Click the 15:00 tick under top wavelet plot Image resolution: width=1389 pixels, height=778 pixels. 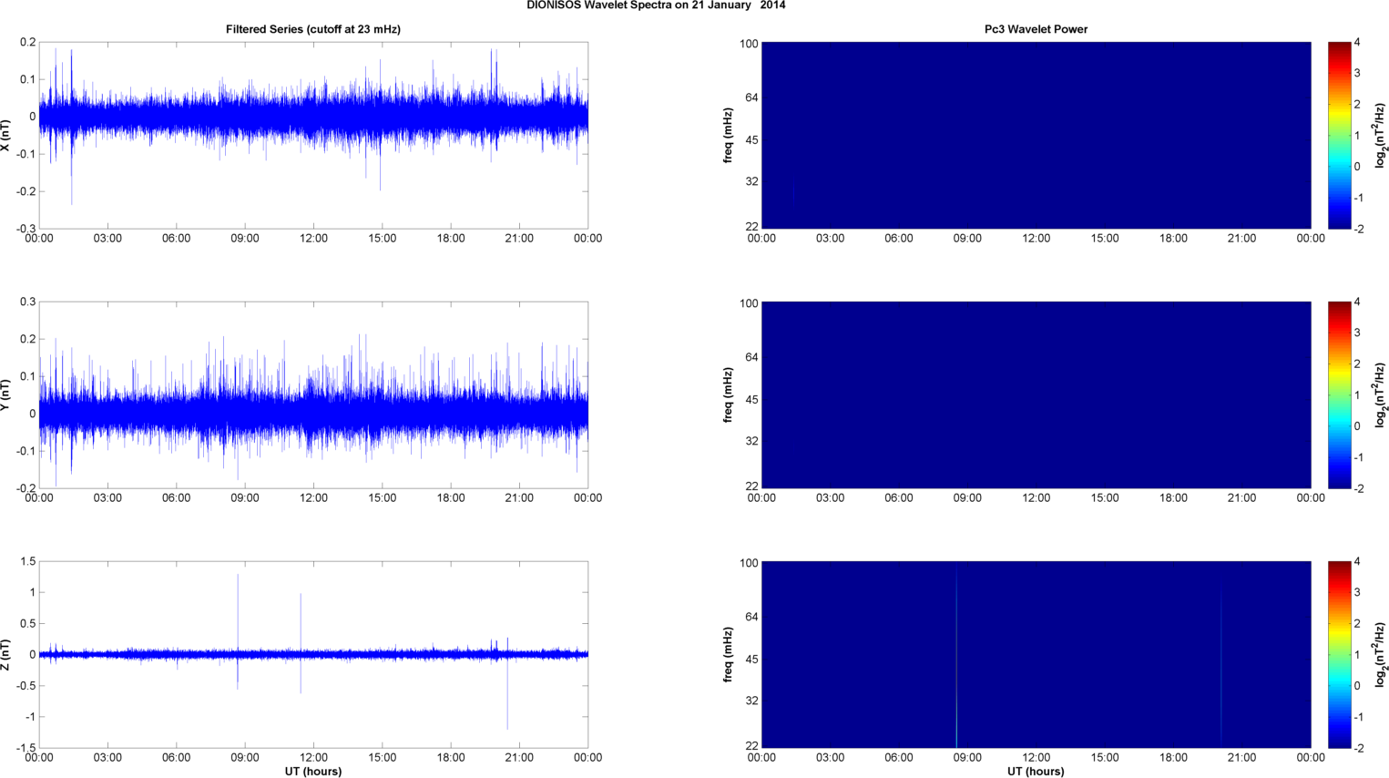click(x=1105, y=239)
